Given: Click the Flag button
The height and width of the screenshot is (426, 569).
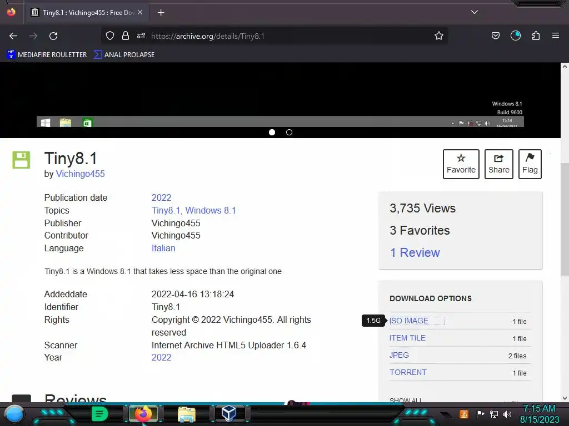Looking at the screenshot, I should click(530, 164).
